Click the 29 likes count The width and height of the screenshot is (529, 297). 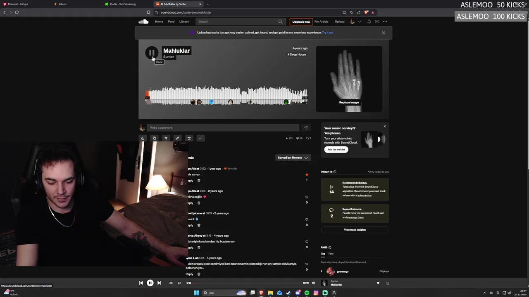point(300,138)
